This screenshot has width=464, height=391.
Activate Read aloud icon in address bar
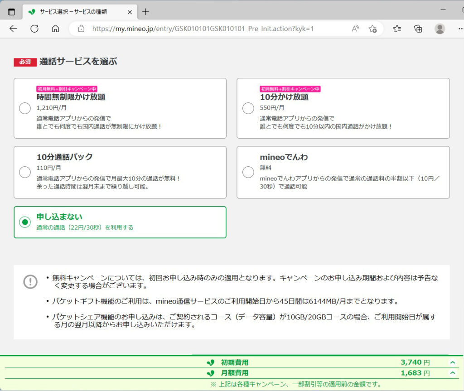[x=355, y=29]
